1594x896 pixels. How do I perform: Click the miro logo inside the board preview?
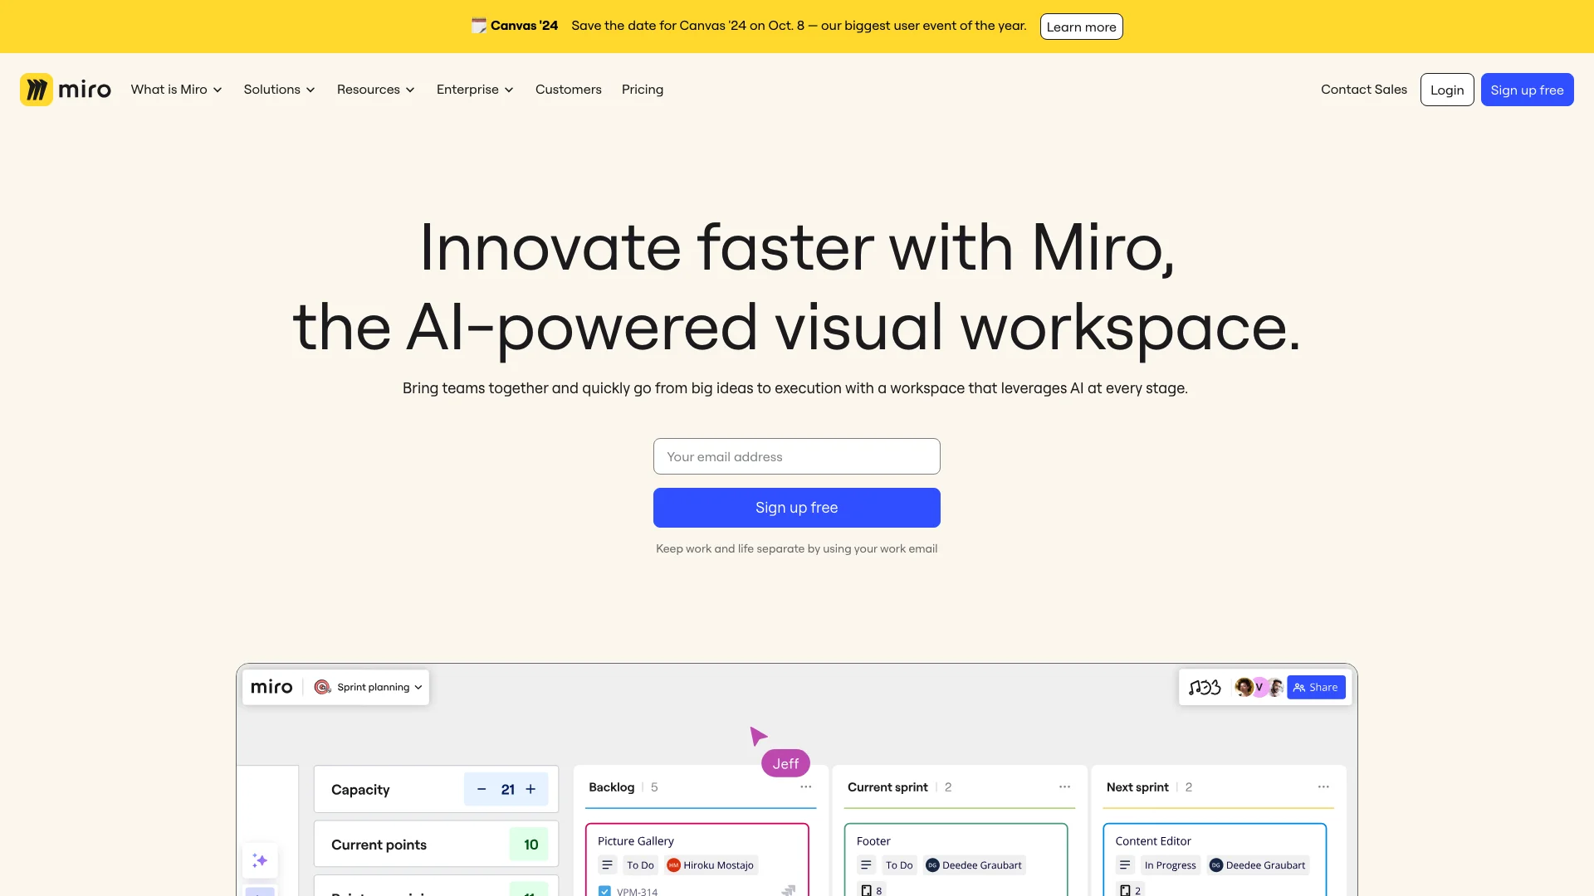(271, 687)
